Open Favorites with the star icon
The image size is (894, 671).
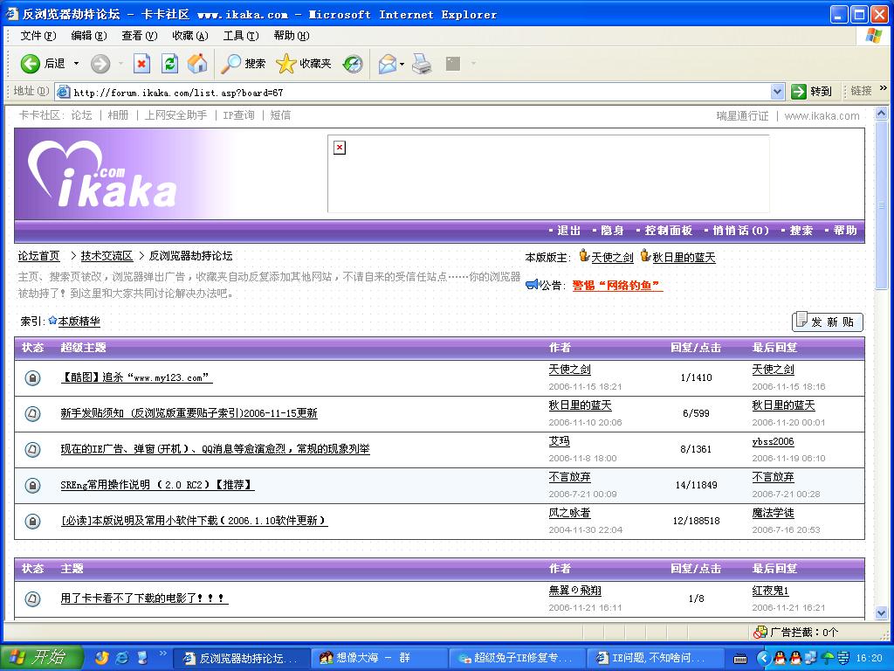285,63
